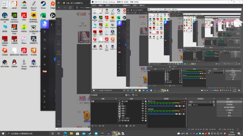243x136 pixels.
Task: Open Avira antivirus desktop icon
Action: point(24,16)
